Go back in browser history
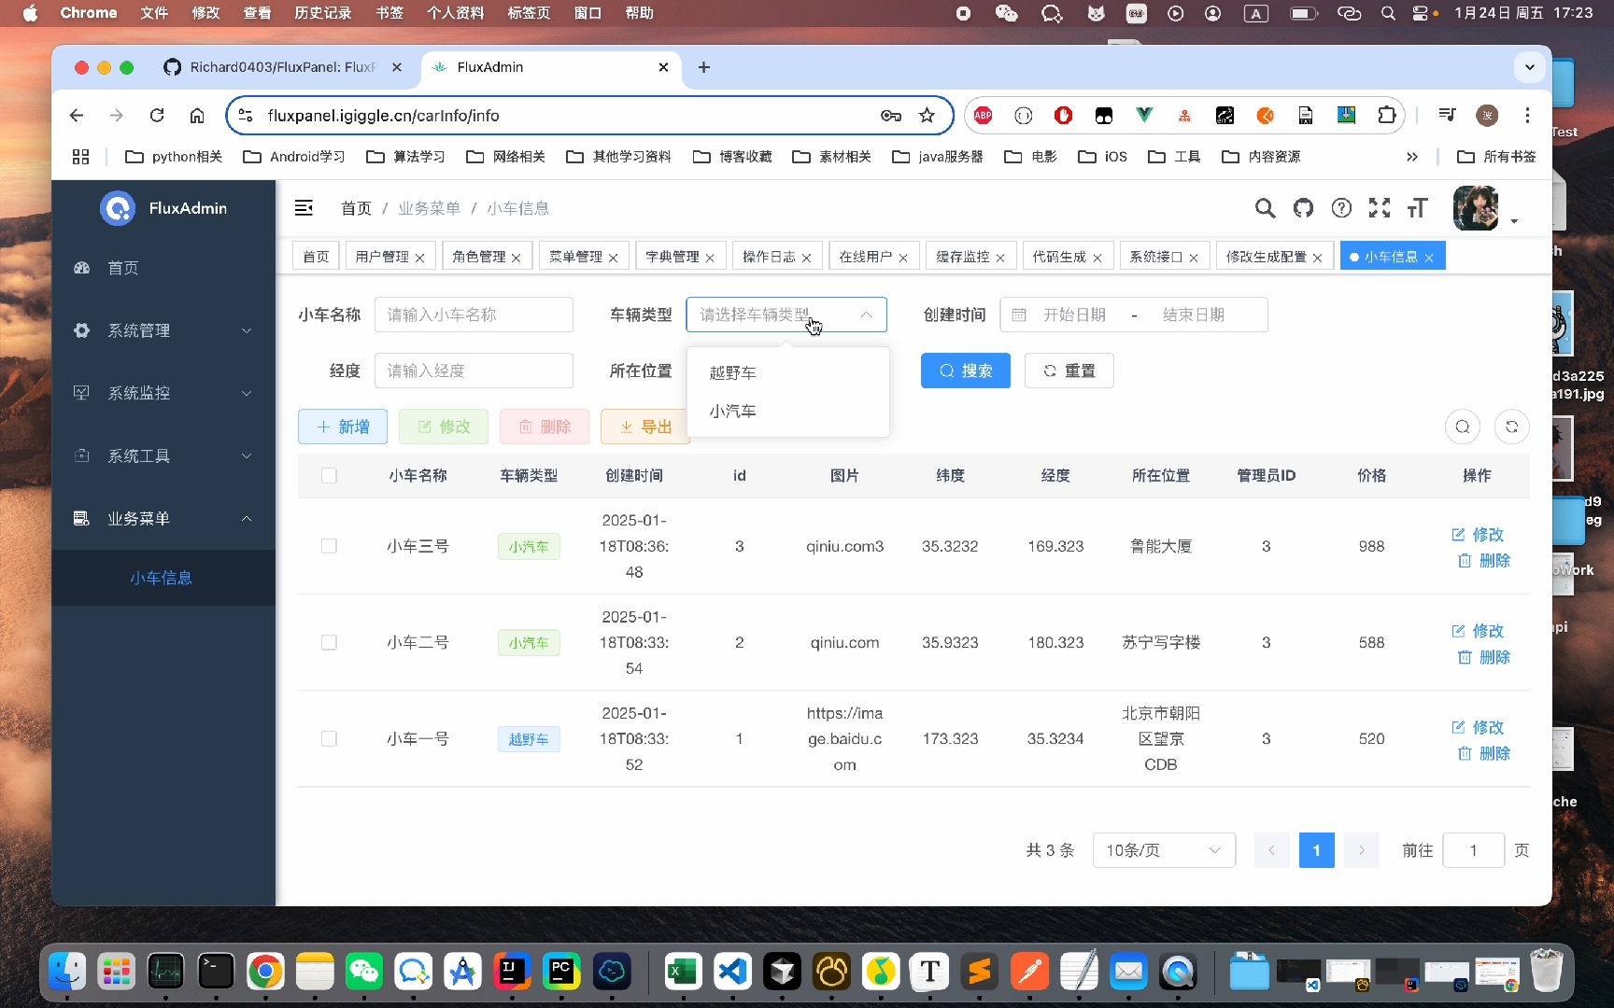 pyautogui.click(x=77, y=116)
